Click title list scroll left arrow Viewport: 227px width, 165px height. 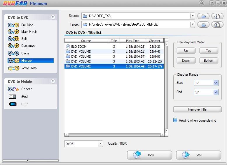[x=67, y=135]
